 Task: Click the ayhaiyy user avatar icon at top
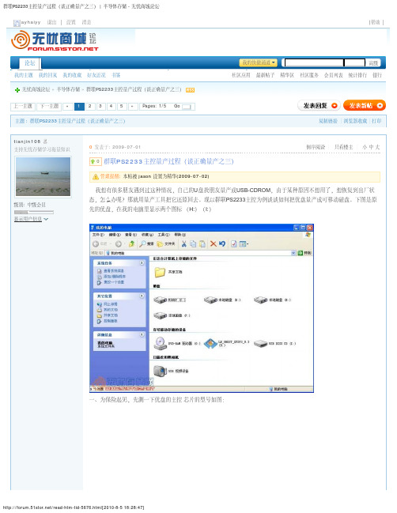(17, 23)
